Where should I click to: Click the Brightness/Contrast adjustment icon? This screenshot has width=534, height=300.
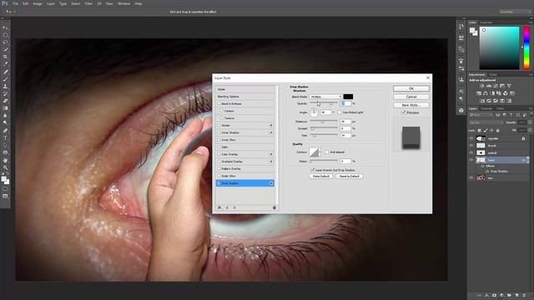(x=482, y=86)
